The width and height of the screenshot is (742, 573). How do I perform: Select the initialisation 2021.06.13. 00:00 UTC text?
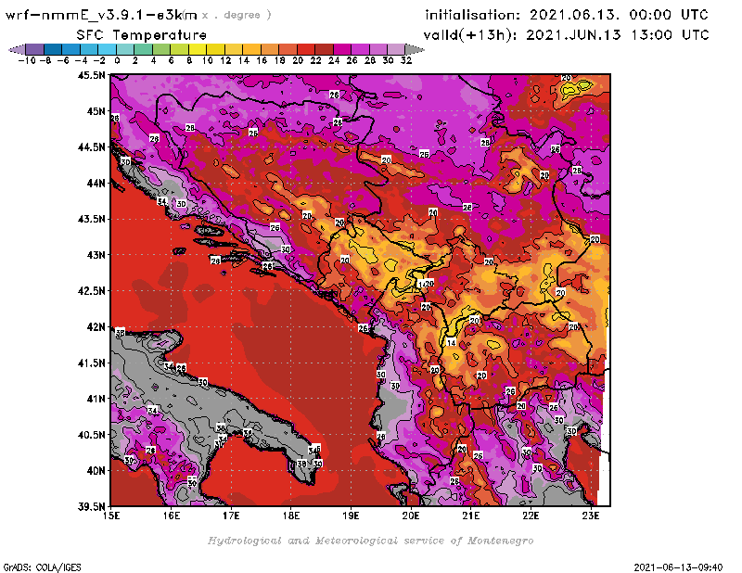(x=567, y=15)
